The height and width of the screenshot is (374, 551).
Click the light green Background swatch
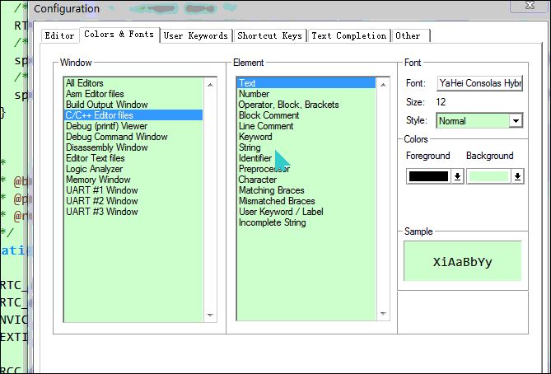click(488, 176)
